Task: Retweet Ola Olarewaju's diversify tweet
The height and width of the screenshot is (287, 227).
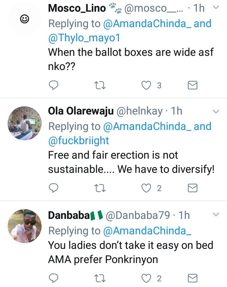Action: (x=100, y=188)
